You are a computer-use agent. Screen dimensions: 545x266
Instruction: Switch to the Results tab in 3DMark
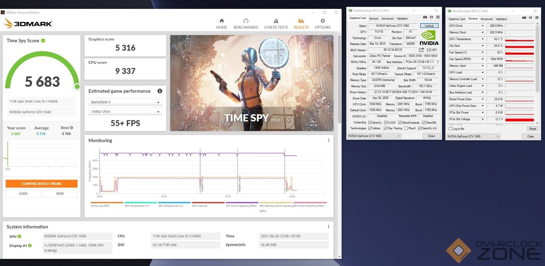301,24
